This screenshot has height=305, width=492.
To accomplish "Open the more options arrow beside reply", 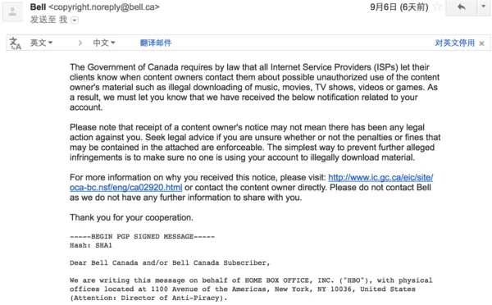I will point(484,7).
